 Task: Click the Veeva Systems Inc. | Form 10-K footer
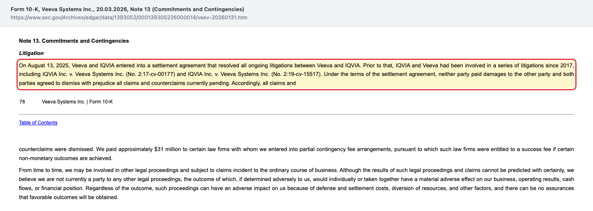(x=77, y=102)
